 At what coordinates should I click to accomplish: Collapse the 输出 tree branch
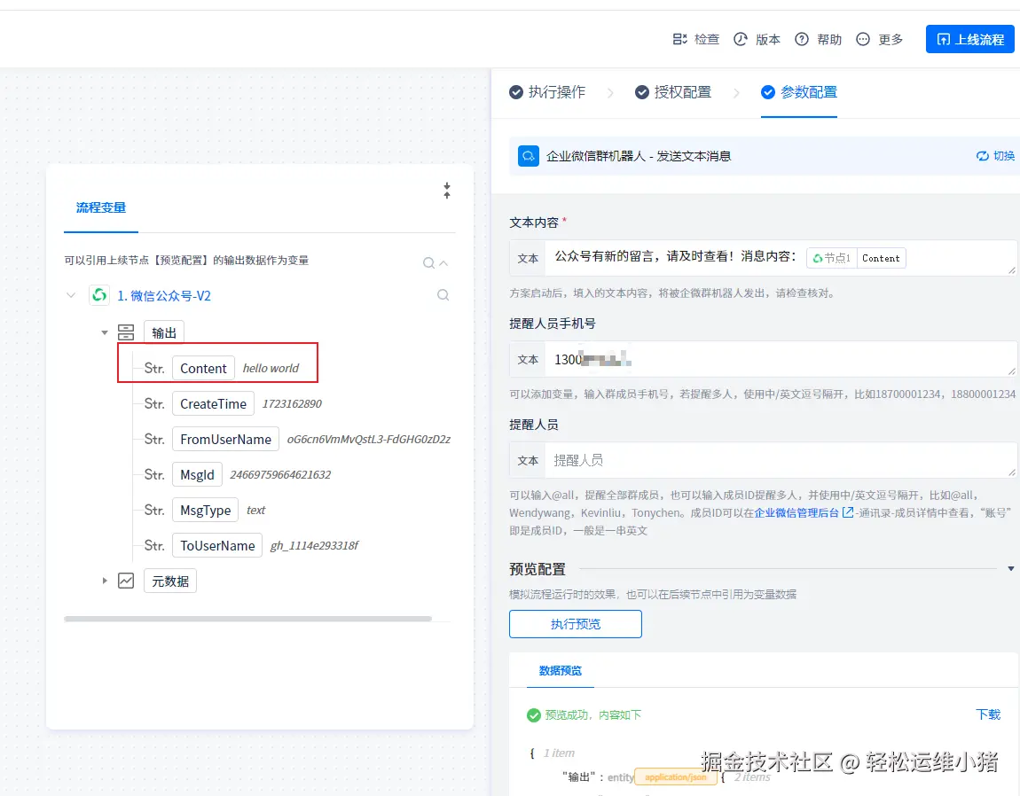coord(104,332)
